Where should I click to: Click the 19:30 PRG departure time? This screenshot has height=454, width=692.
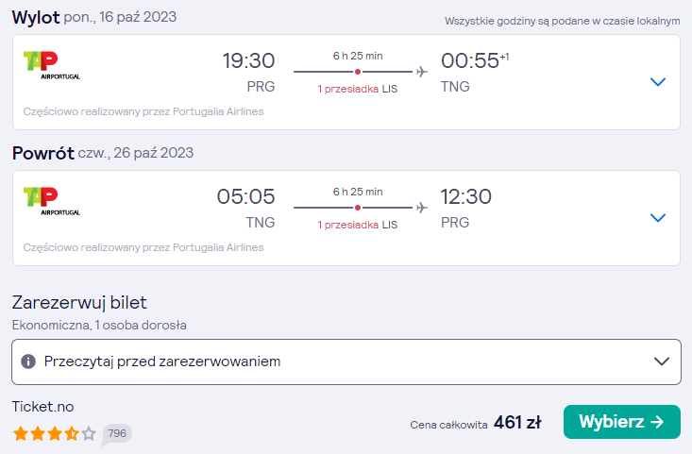(248, 72)
